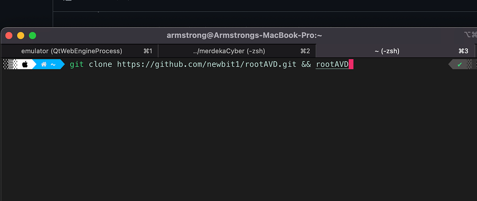Click the green checkmark status indicator

(x=460, y=64)
